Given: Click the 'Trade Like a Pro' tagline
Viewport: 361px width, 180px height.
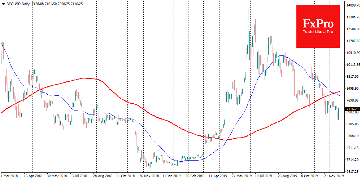Looking at the screenshot, I should pos(318,32).
